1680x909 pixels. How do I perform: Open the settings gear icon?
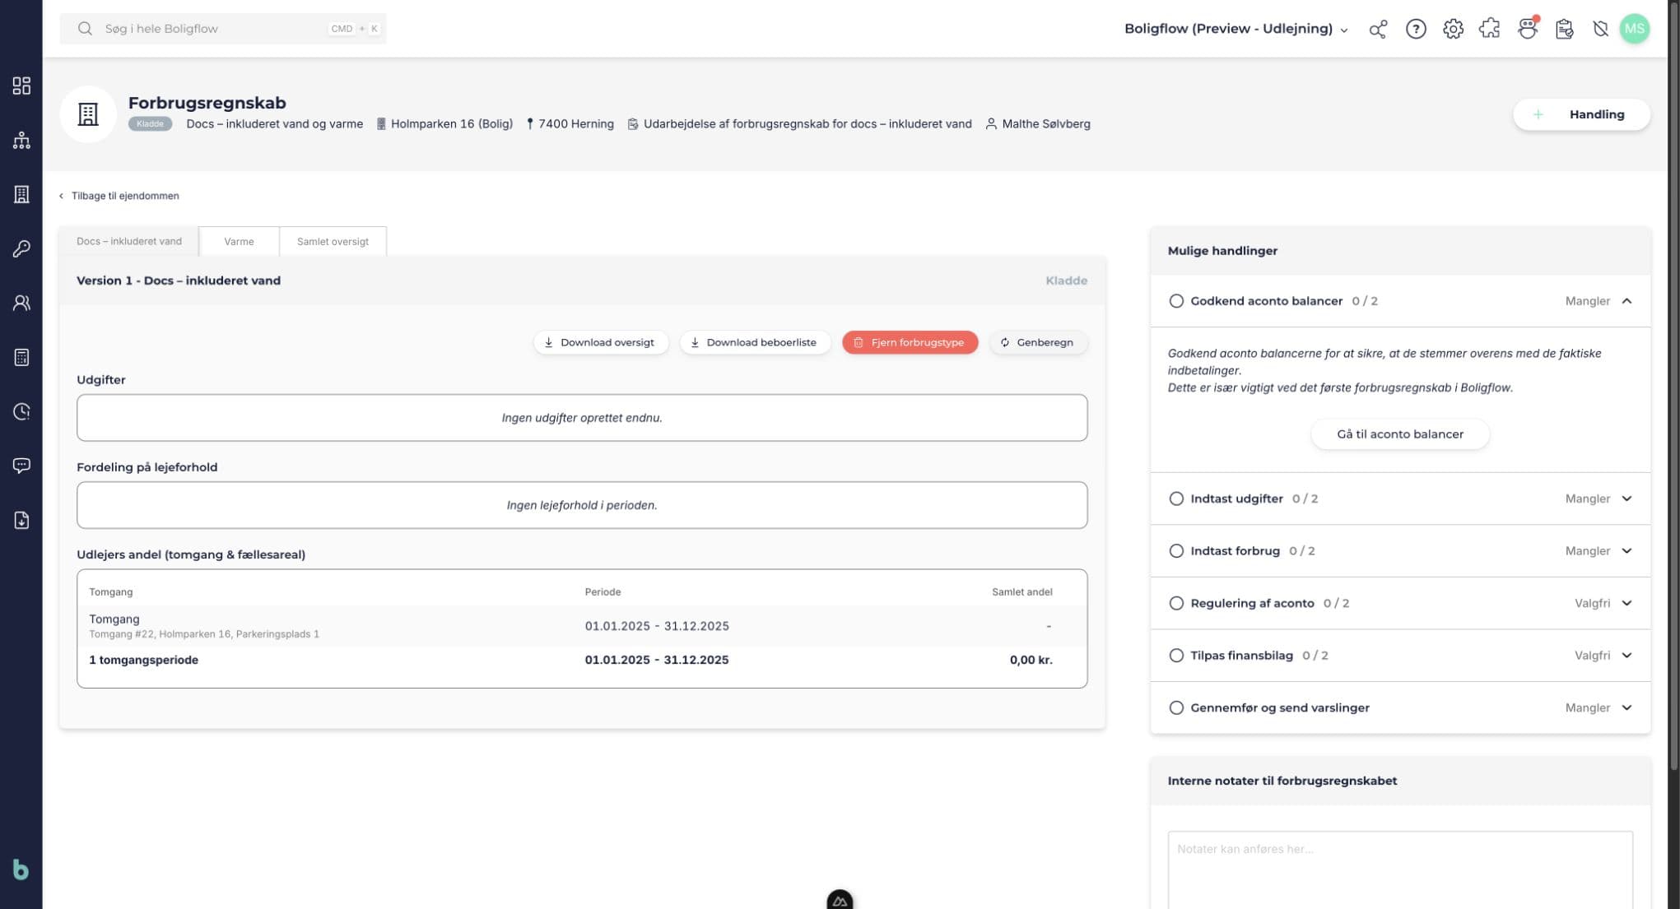(1453, 29)
